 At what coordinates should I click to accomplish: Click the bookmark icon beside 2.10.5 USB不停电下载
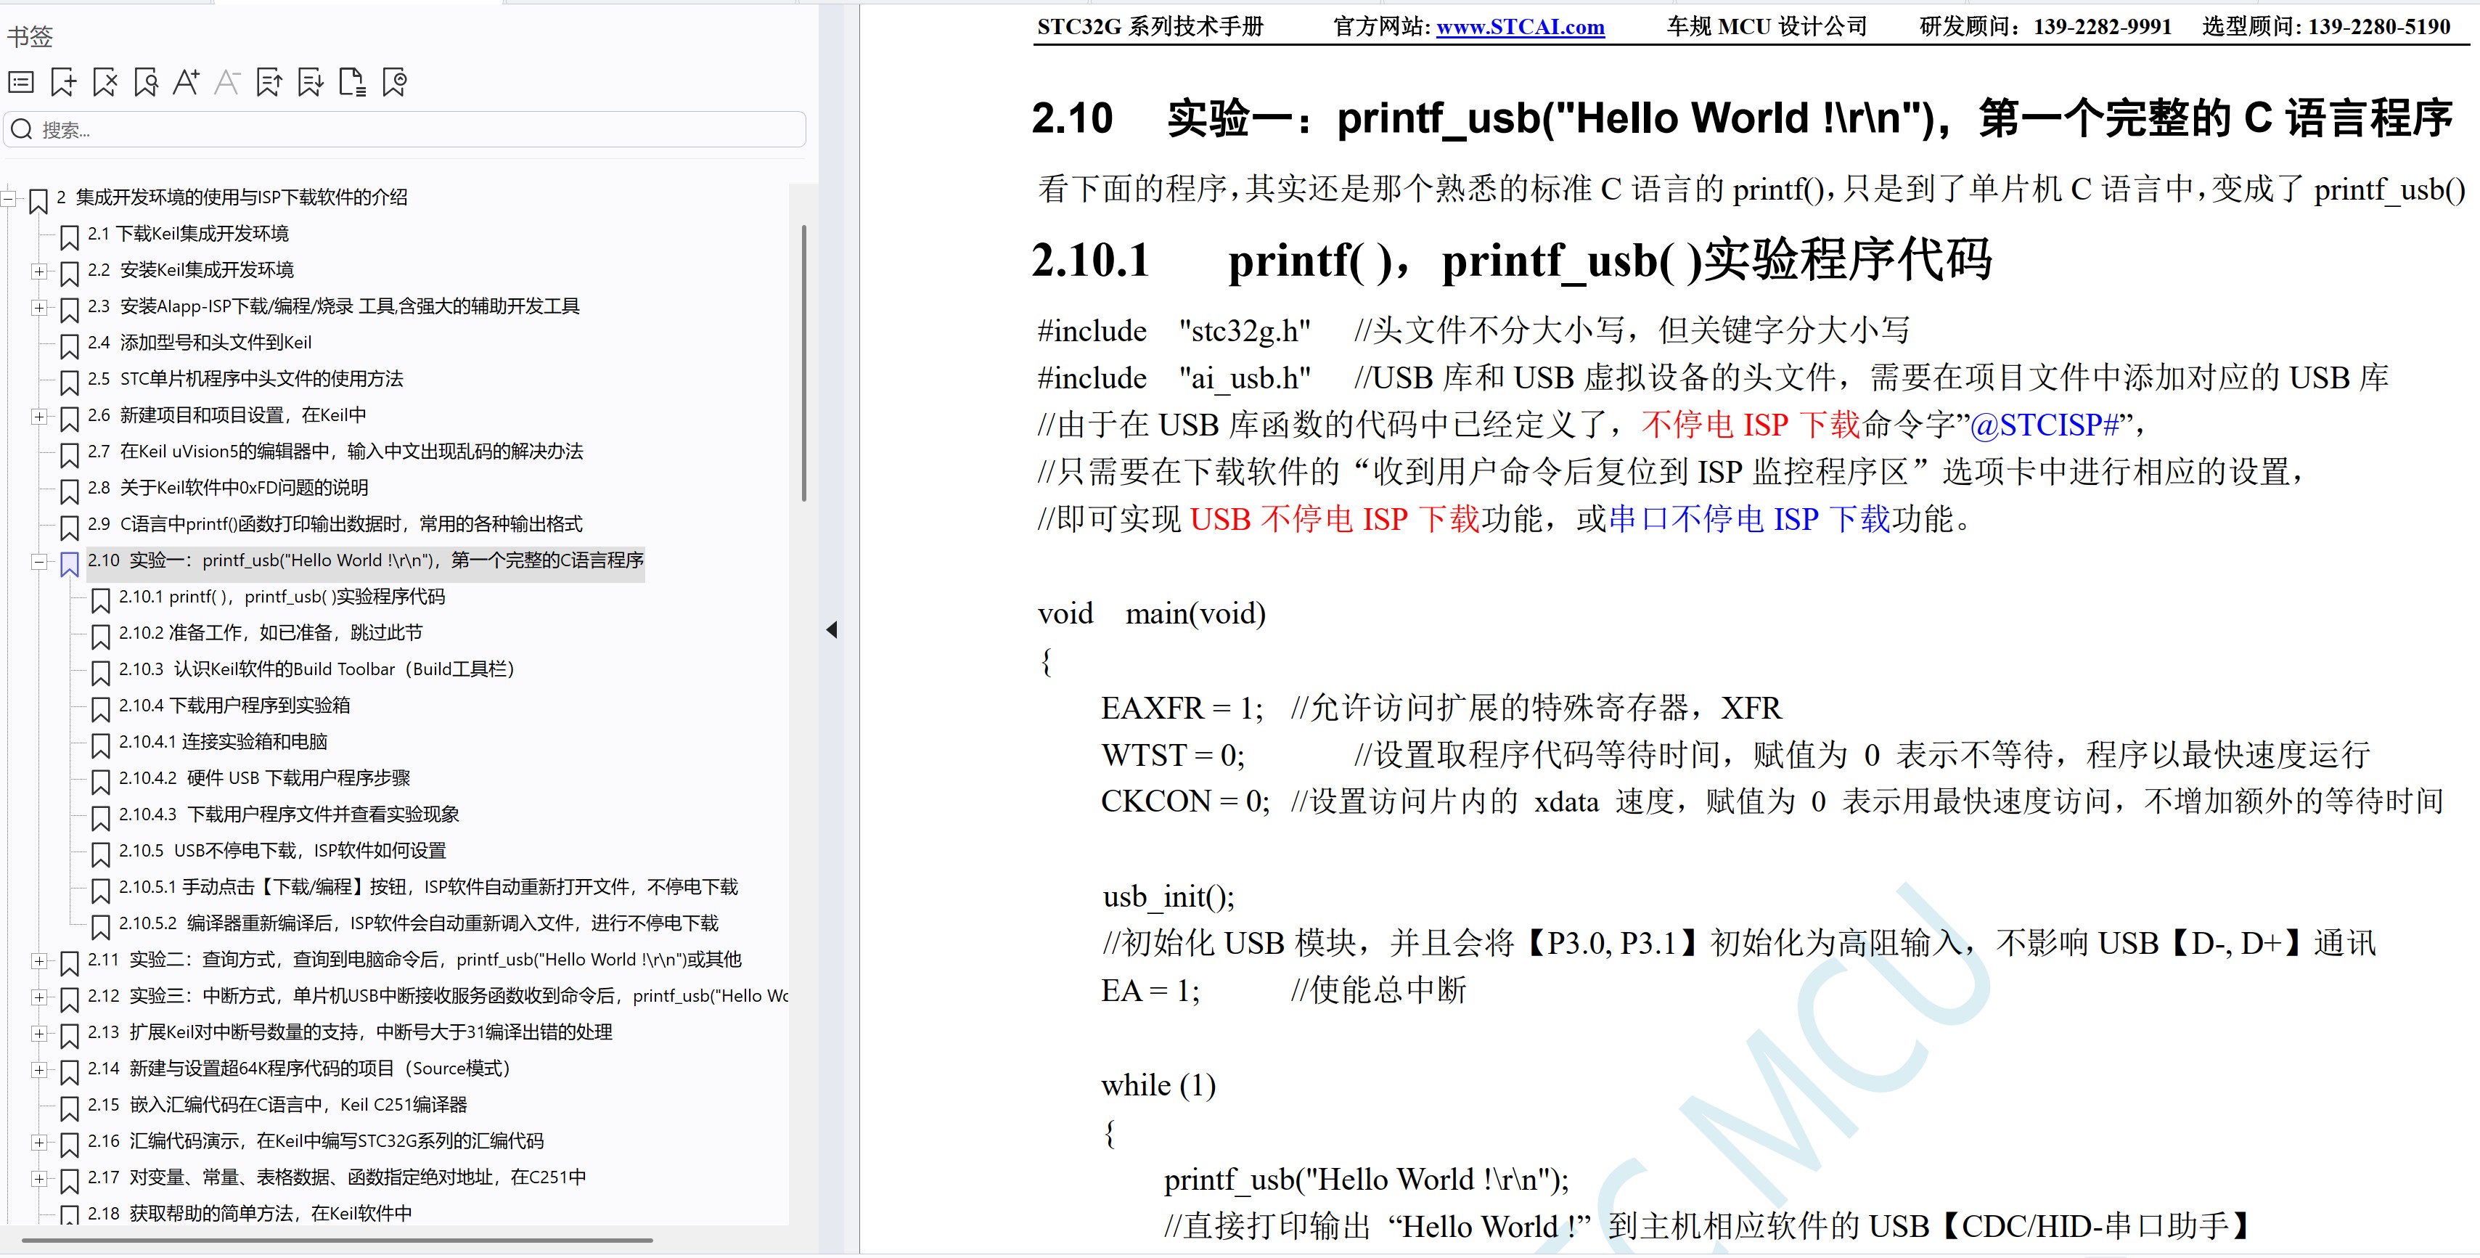pos(100,854)
